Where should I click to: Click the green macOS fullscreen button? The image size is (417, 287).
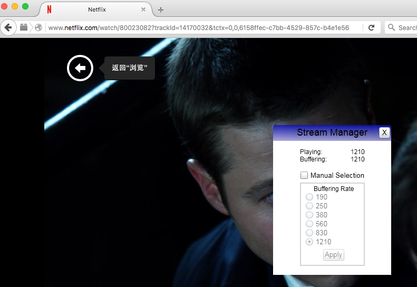(25, 6)
